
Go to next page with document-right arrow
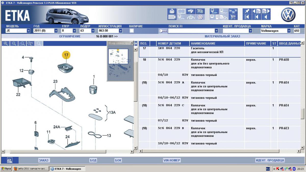click(266, 11)
